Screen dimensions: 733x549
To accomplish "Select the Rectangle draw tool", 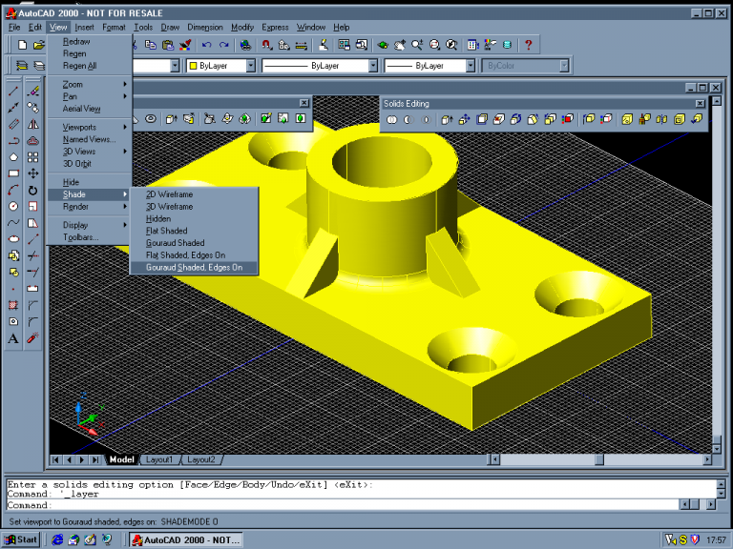I will click(13, 173).
